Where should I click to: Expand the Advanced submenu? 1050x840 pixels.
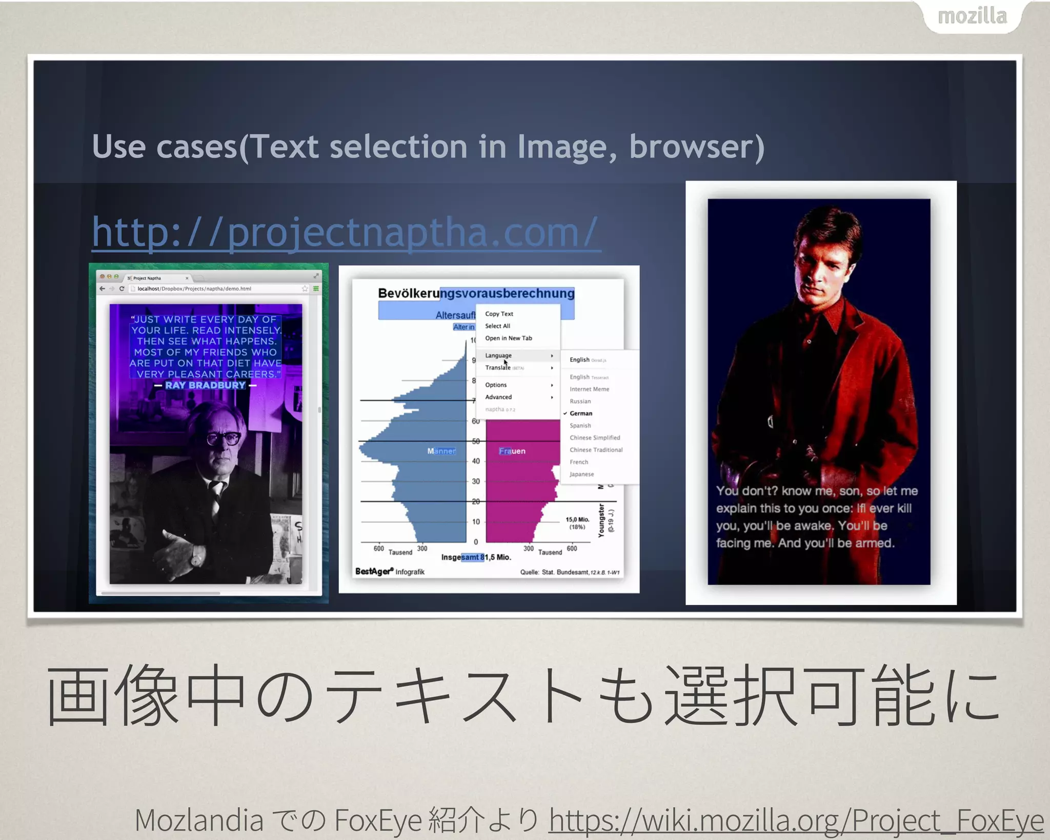pos(517,397)
